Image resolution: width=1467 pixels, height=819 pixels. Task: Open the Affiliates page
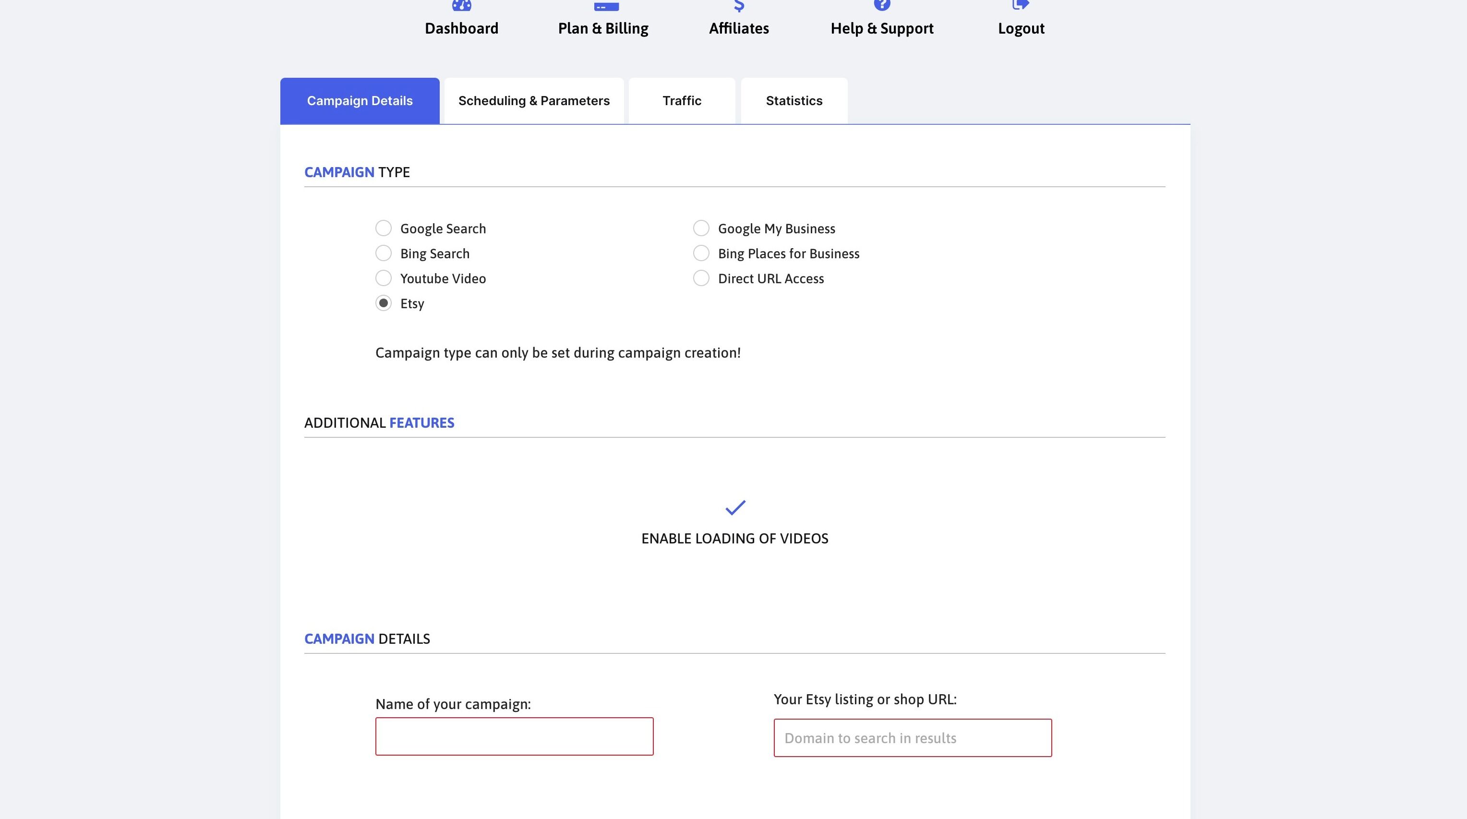point(739,28)
